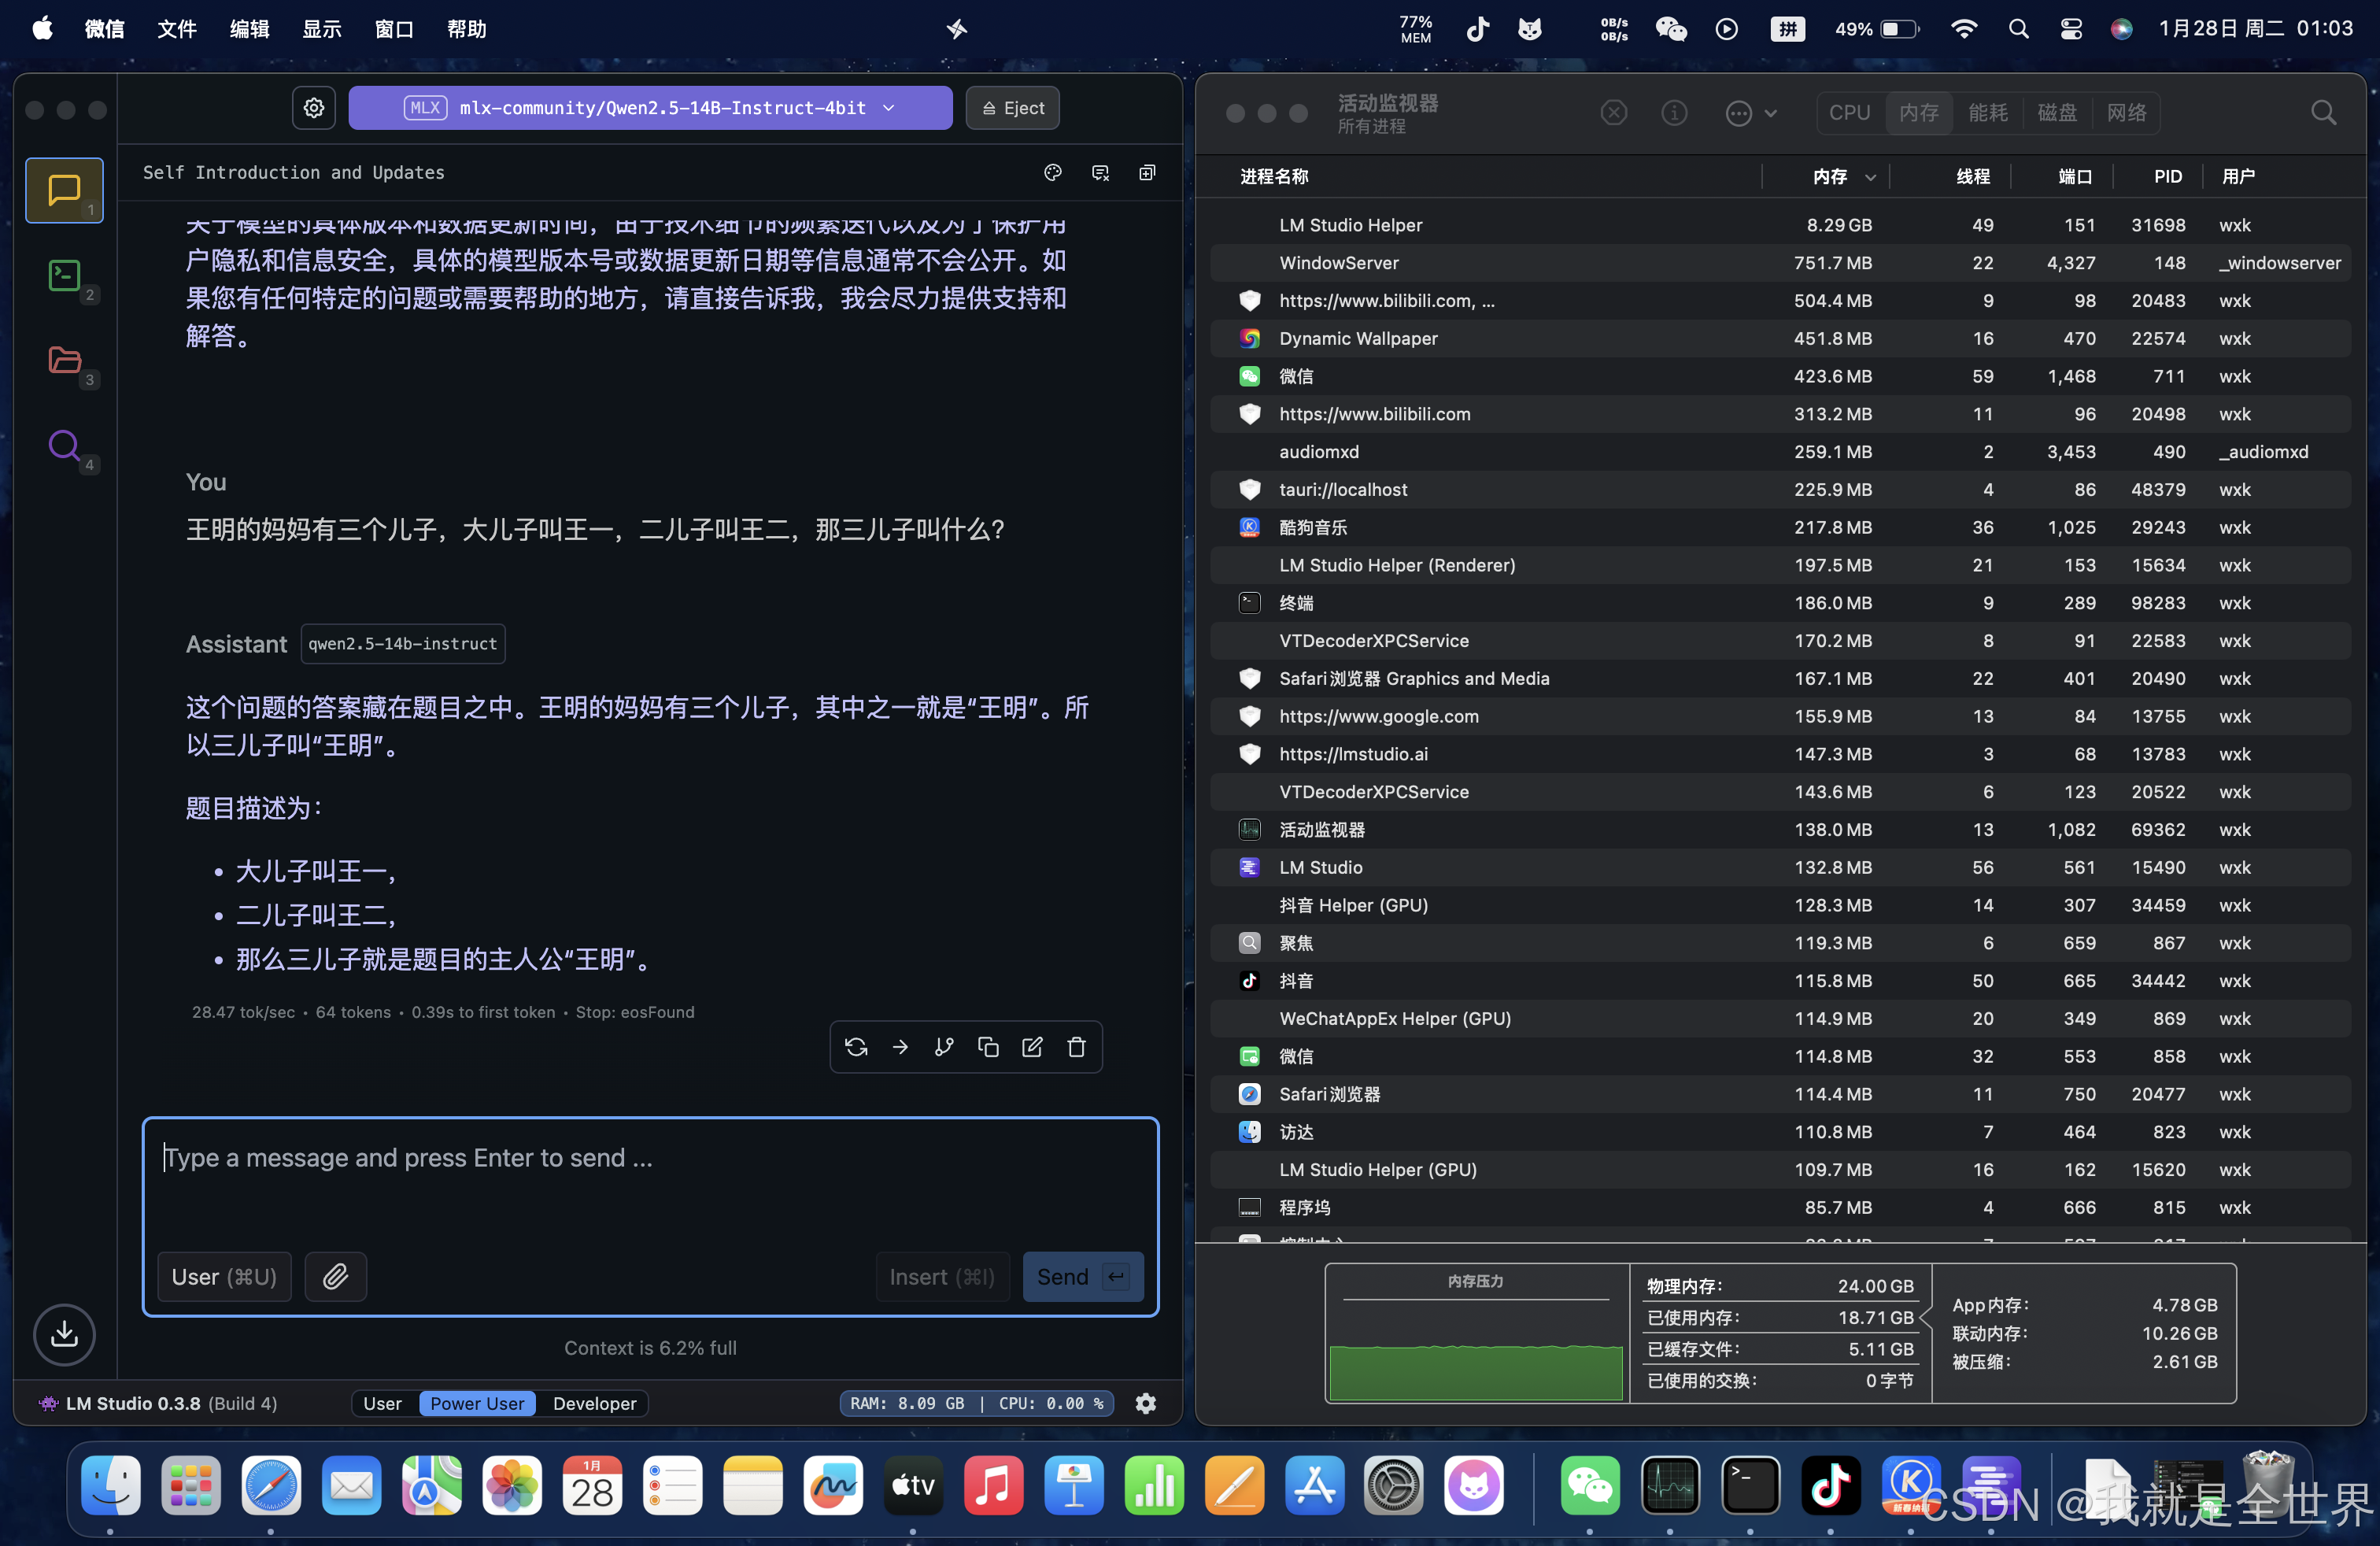Viewport: 2380px width, 1546px height.
Task: Open the Discover search sidebar icon
Action: (64, 444)
